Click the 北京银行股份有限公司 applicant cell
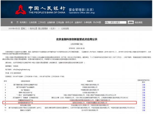Image resolution: width=153 pixels, height=114 pixels. pos(90,93)
